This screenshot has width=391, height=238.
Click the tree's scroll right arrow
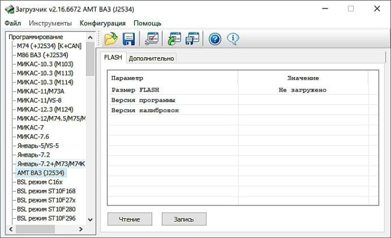click(x=81, y=229)
